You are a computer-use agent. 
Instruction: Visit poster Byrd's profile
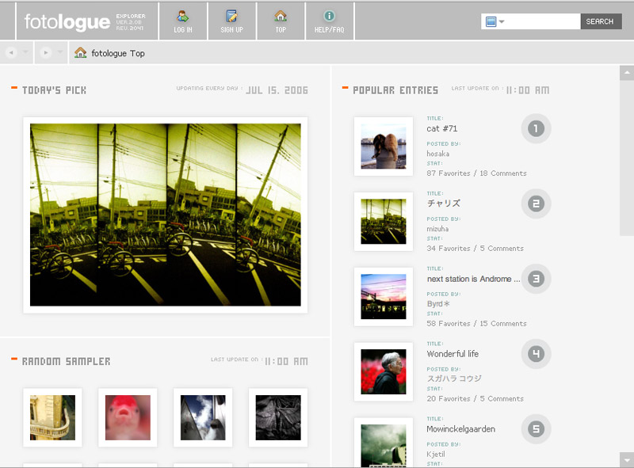pos(438,304)
